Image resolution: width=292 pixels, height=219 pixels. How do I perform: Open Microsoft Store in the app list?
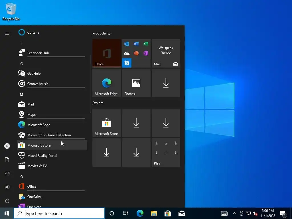pyautogui.click(x=52, y=145)
